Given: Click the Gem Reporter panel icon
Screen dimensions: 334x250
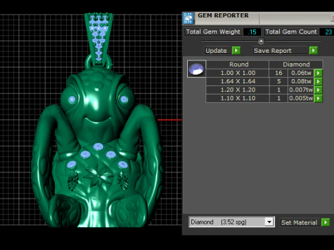Looking at the screenshot, I should click(188, 18).
